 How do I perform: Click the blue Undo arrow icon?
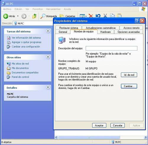tap(98, 16)
